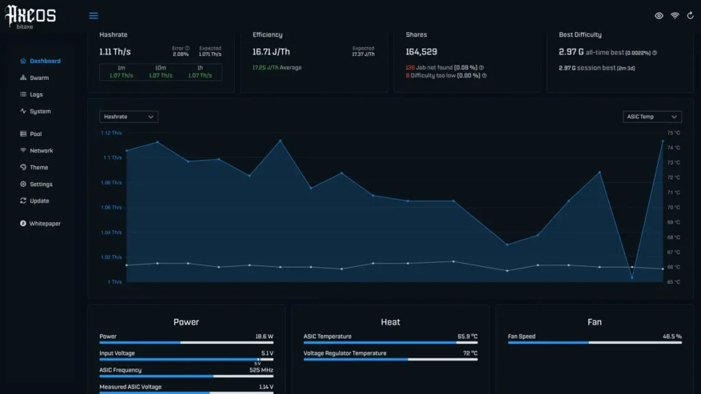Click the AxeOS bitaxe logo
The image size is (701, 394).
(x=30, y=17)
